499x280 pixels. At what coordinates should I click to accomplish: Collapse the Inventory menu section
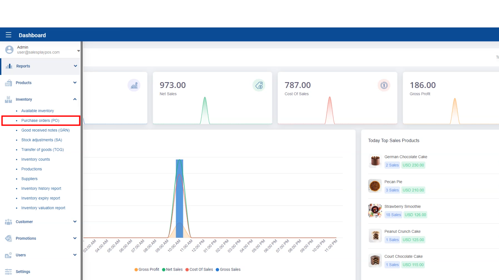(75, 99)
